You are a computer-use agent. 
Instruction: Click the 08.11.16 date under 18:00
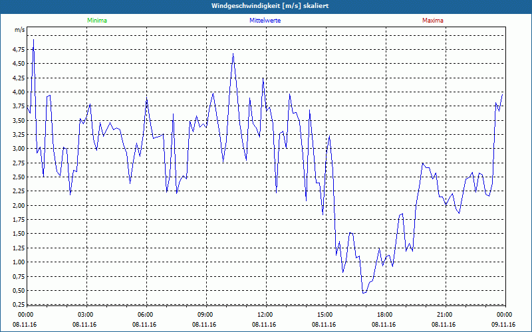tap(384, 325)
